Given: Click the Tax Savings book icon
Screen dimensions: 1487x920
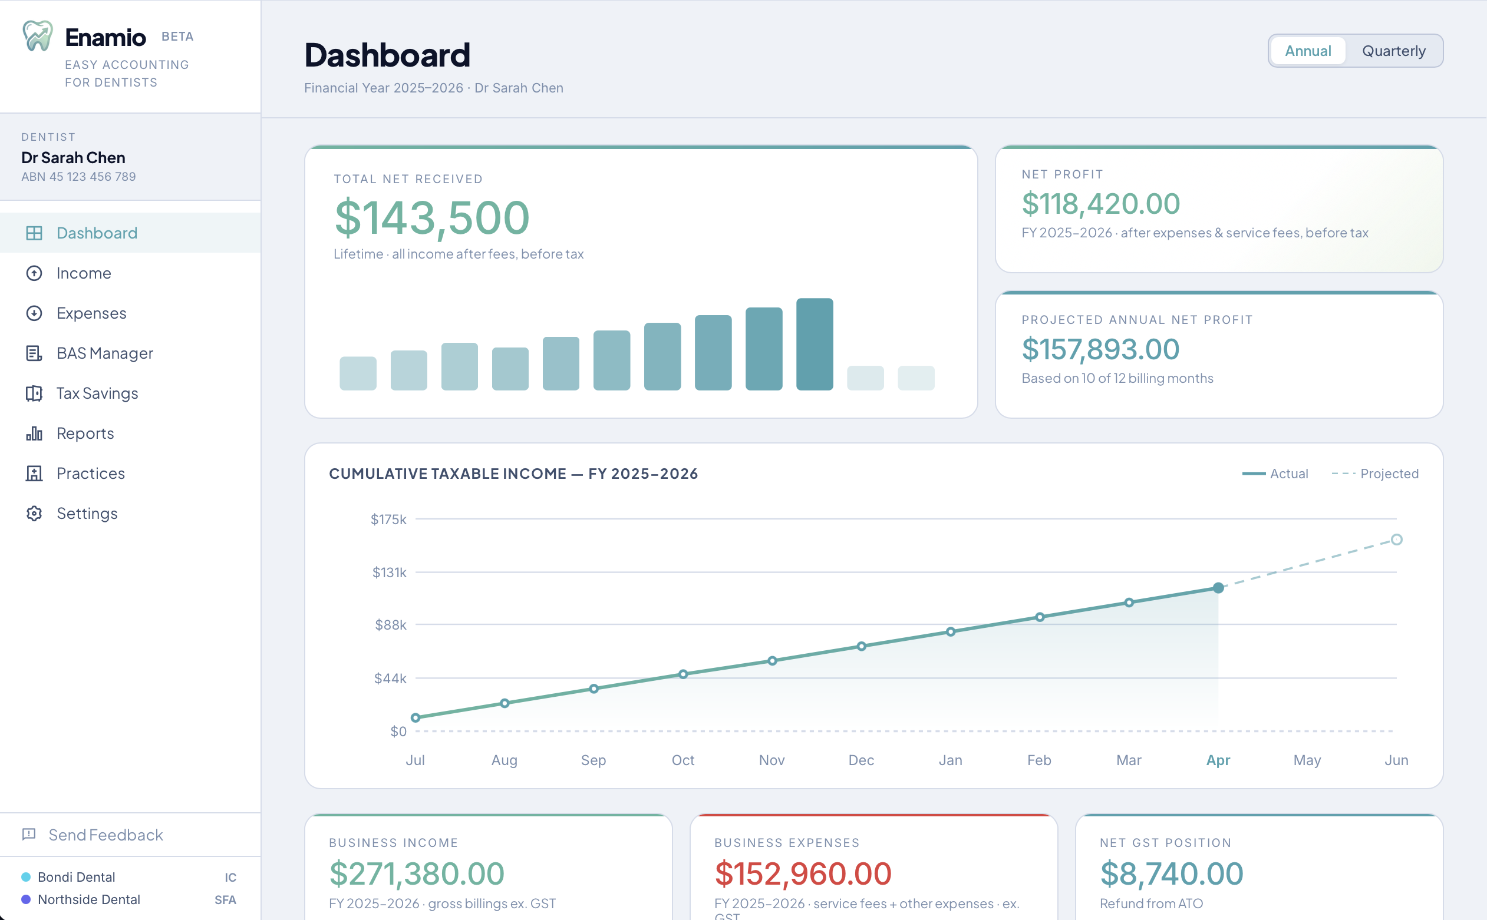Looking at the screenshot, I should (x=34, y=393).
